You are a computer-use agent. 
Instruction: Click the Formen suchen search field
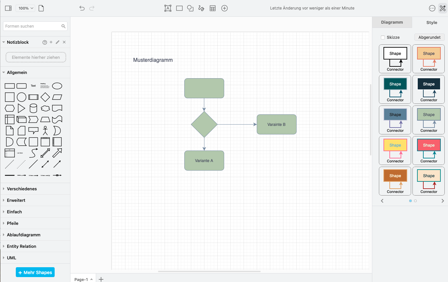[x=32, y=26]
